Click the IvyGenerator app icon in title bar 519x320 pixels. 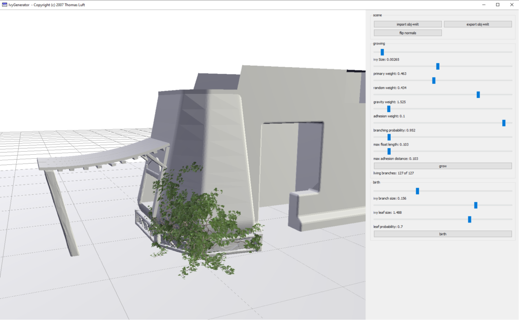tap(5, 5)
